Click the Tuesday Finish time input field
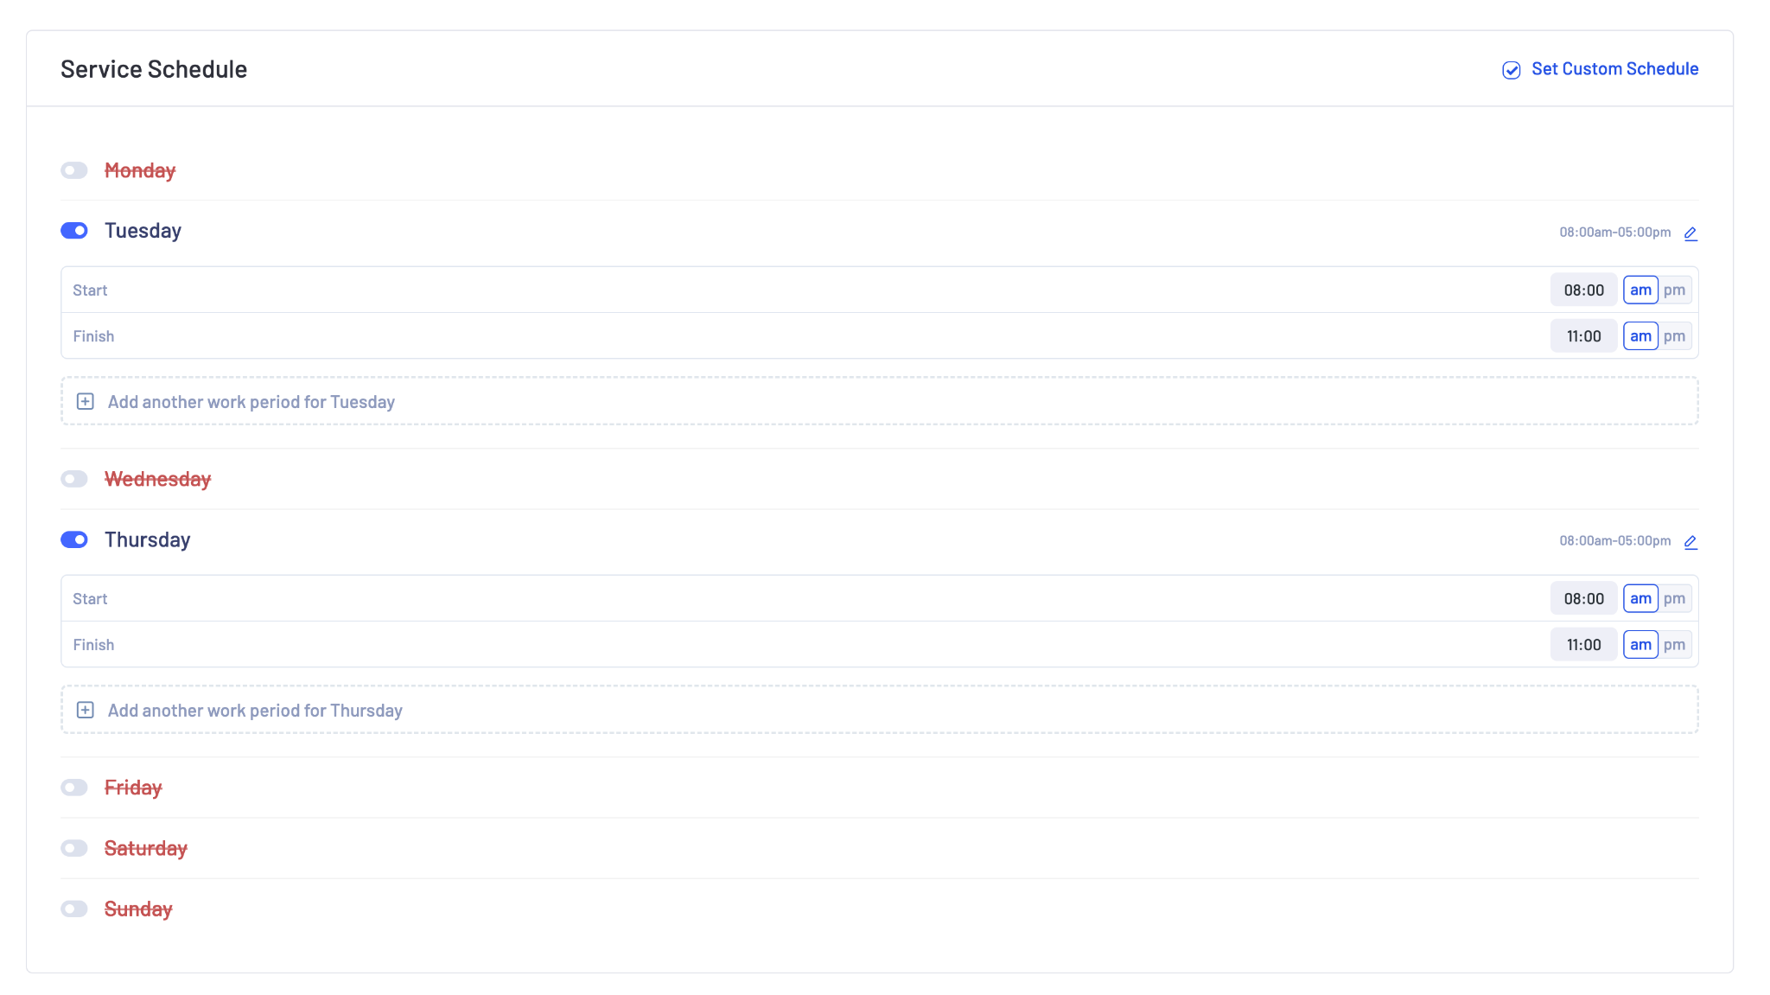The height and width of the screenshot is (995, 1770). click(x=1582, y=335)
